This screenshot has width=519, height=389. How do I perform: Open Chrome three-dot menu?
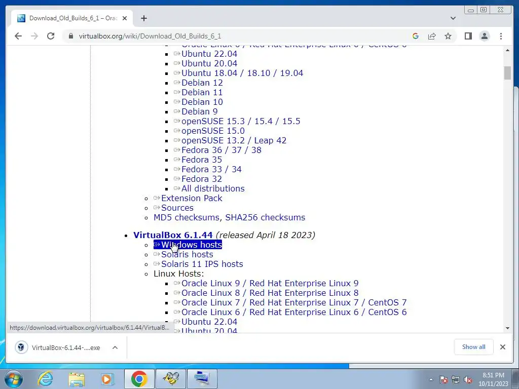pyautogui.click(x=501, y=36)
